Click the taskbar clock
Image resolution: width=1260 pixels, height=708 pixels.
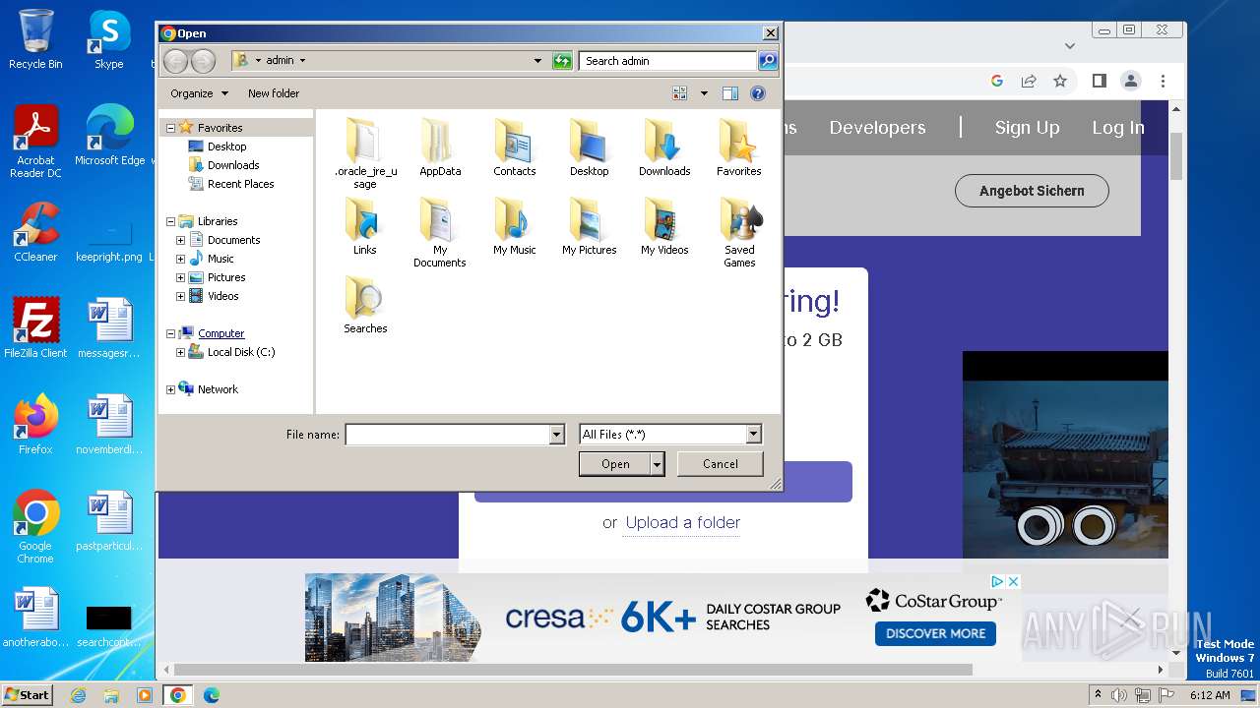tap(1210, 695)
